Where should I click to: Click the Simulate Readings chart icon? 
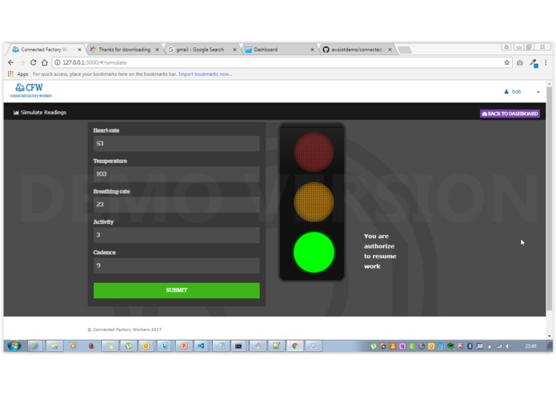[x=16, y=112]
